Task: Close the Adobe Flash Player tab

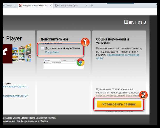Action: pos(51,6)
